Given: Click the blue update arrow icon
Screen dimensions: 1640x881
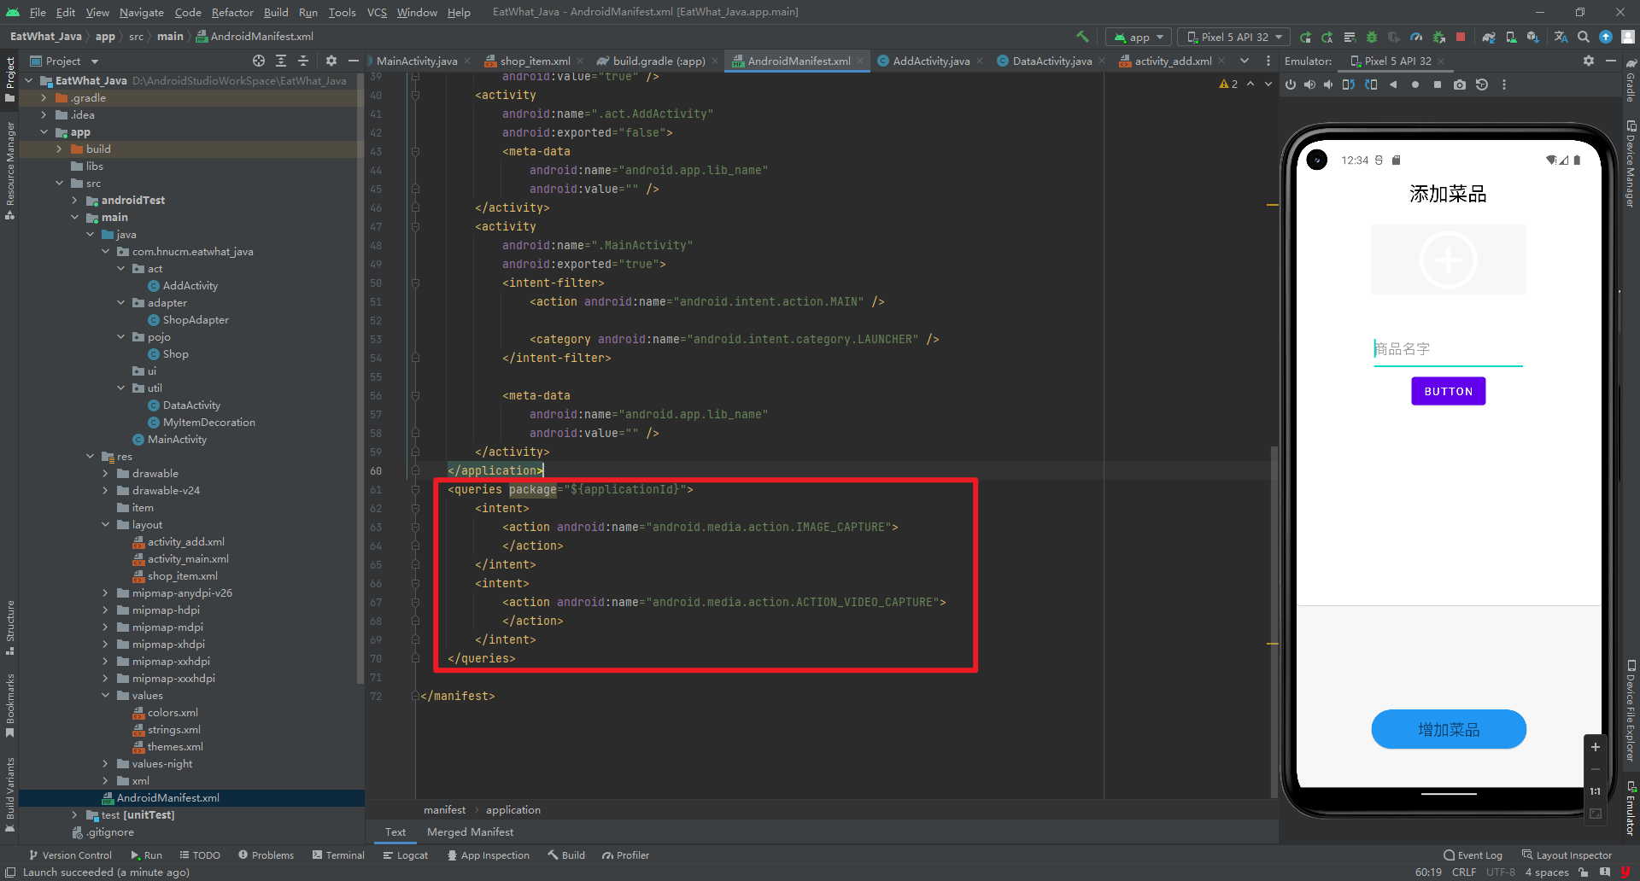Looking at the screenshot, I should [1606, 37].
